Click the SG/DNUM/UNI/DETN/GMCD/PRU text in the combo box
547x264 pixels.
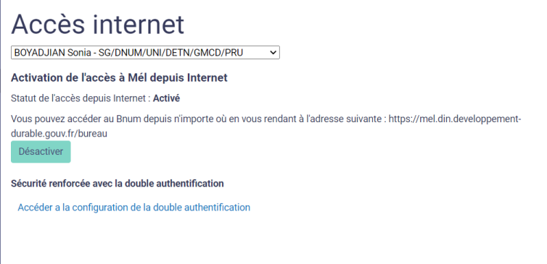click(171, 53)
